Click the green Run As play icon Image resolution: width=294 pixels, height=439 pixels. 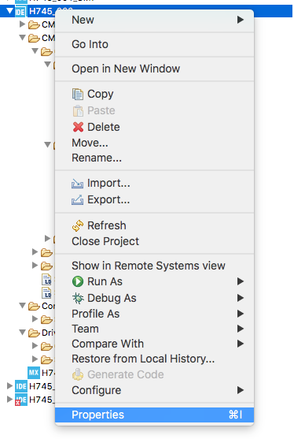[x=78, y=281]
